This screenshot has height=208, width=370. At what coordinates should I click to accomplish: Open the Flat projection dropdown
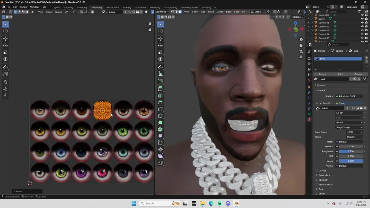point(349,118)
